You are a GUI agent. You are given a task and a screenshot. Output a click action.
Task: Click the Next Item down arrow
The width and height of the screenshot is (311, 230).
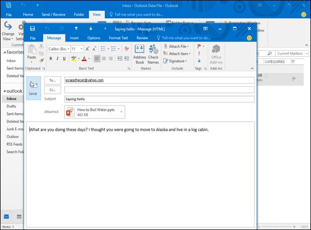[x=91, y=28]
